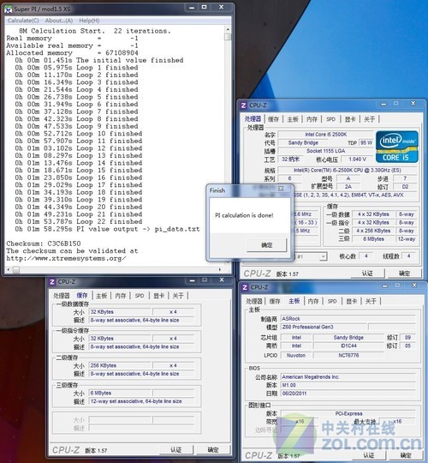Click Super PI horizontal scrollbar right arrow
The width and height of the screenshot is (428, 463).
click(220, 269)
